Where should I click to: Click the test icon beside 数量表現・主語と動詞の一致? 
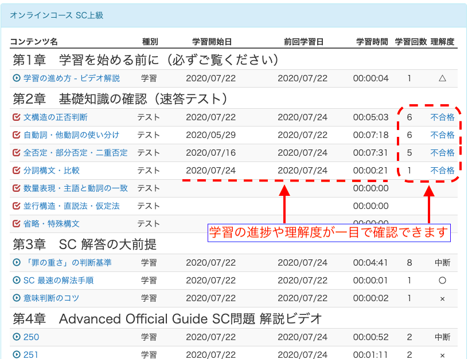coord(17,188)
